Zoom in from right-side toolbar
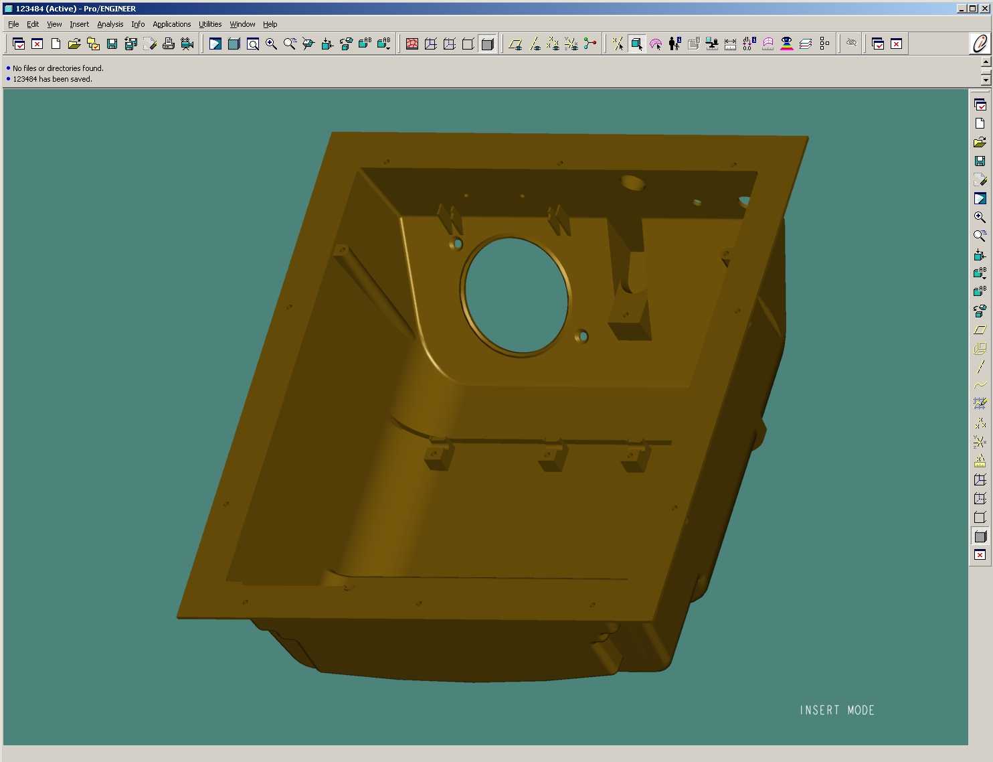This screenshot has width=993, height=762. point(980,218)
